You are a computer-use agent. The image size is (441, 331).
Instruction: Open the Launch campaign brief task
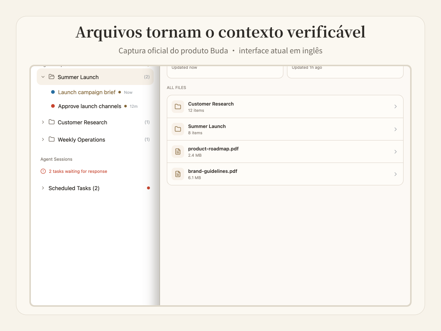(x=87, y=92)
